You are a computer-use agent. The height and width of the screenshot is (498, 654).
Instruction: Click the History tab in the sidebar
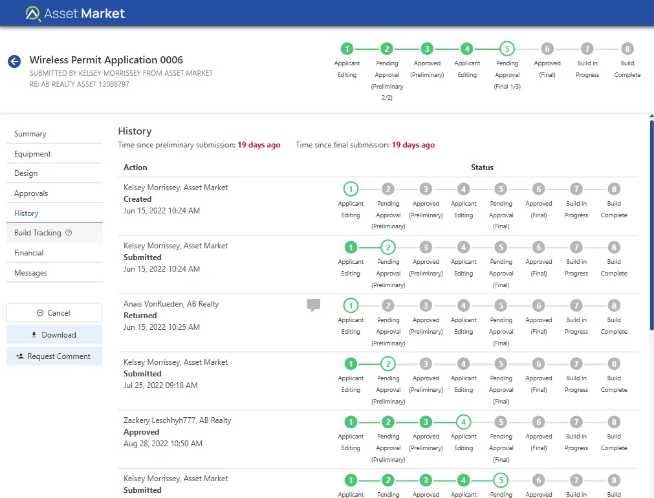27,213
